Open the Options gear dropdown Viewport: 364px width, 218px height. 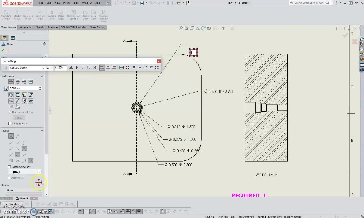[183, 3]
